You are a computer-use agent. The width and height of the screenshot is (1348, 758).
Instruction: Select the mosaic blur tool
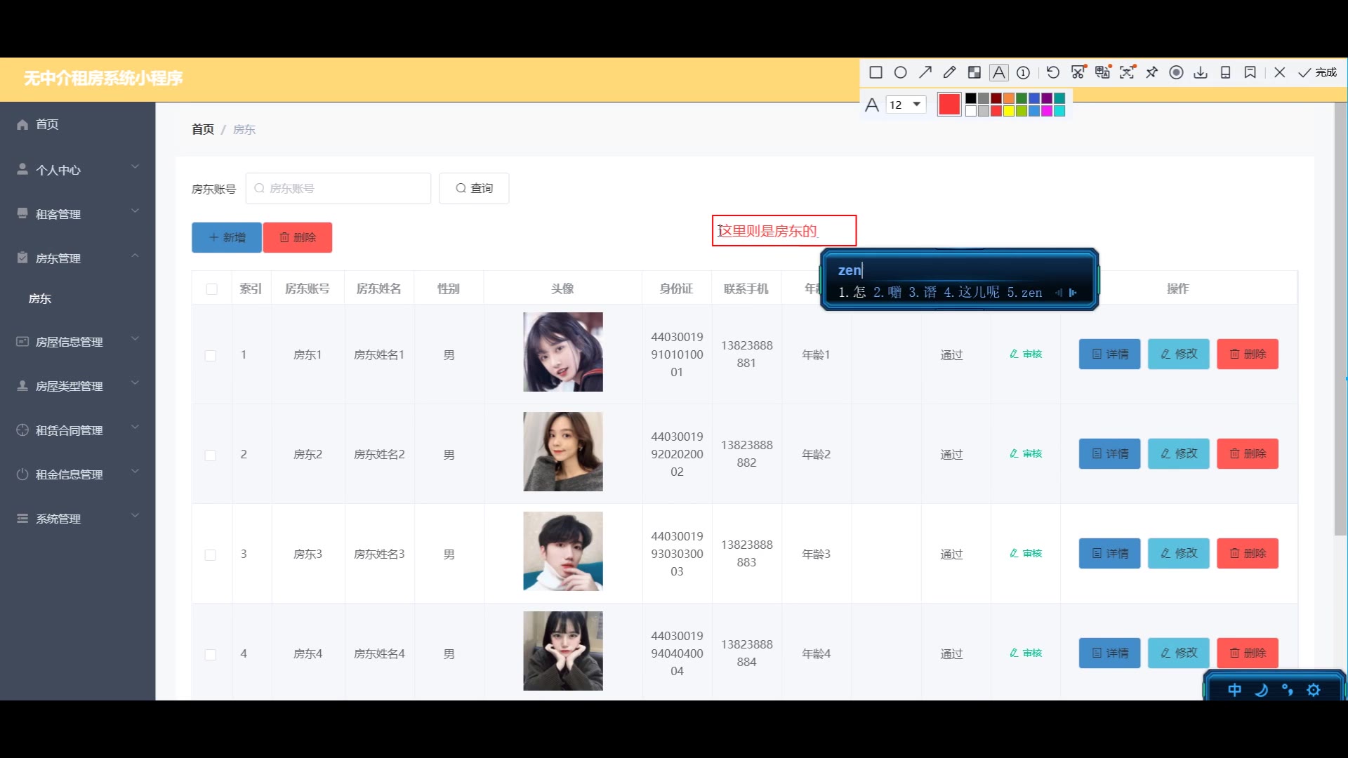pos(974,72)
